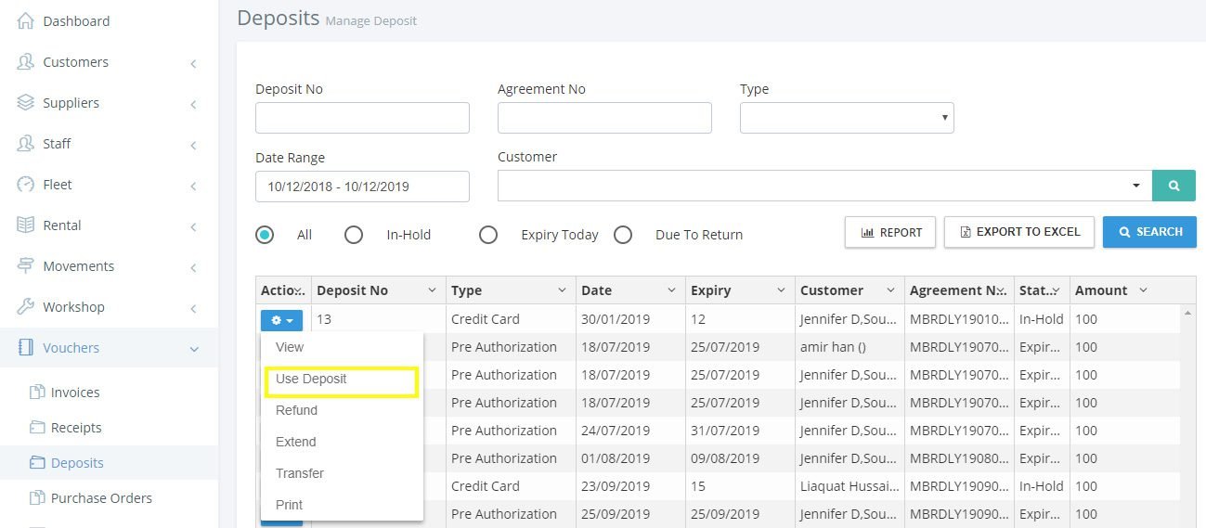Click the Dashboard home icon

[x=26, y=20]
